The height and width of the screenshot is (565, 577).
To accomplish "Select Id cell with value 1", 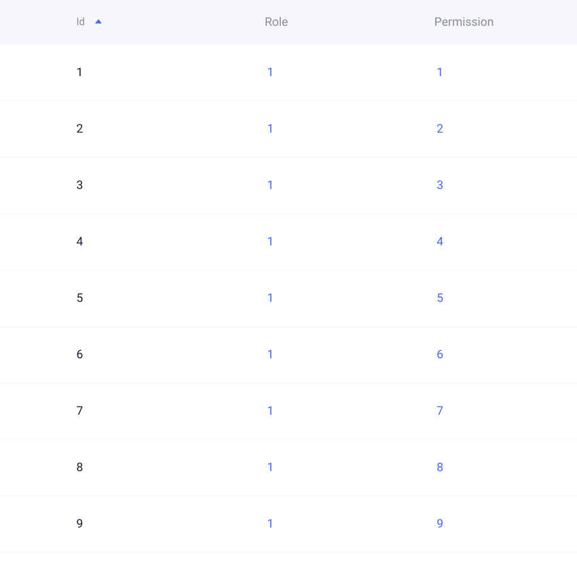I will (x=79, y=72).
